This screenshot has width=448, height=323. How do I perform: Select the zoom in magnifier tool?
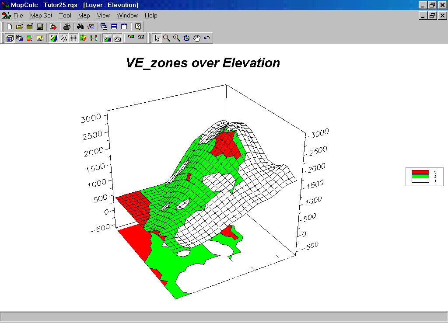coord(176,38)
